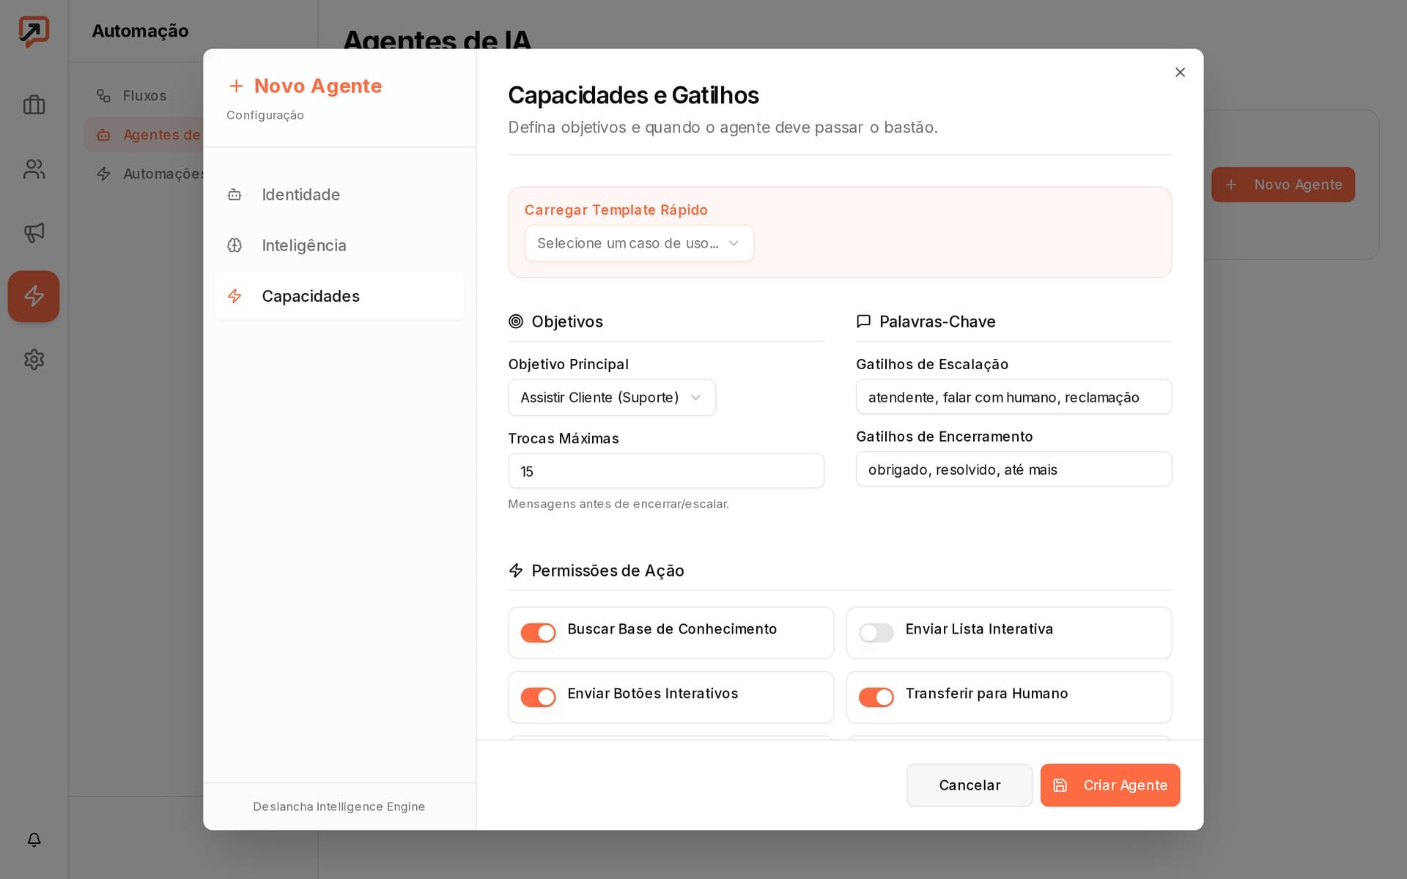Click the Deslancha Intelligence Engine text
This screenshot has width=1407, height=879.
(339, 806)
